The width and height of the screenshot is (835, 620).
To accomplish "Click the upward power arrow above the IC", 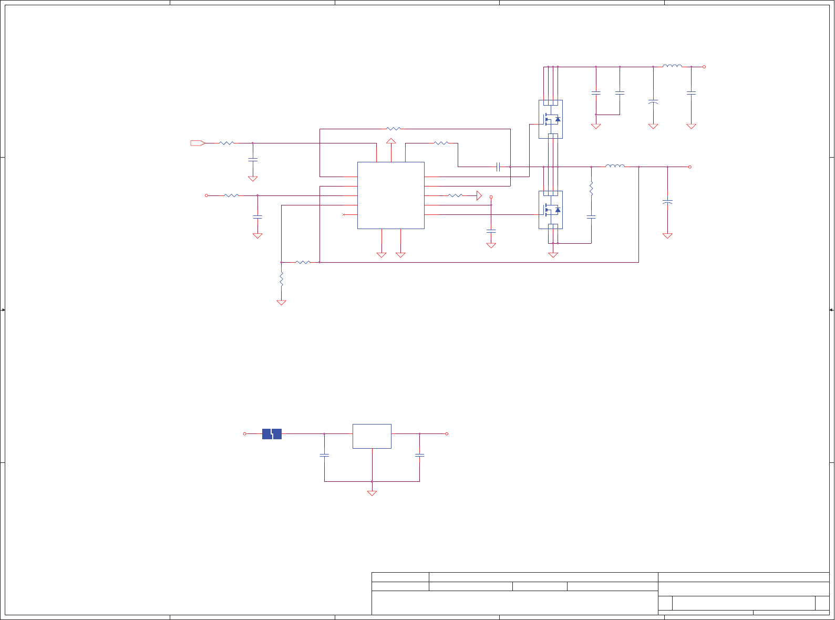I will 391,141.
